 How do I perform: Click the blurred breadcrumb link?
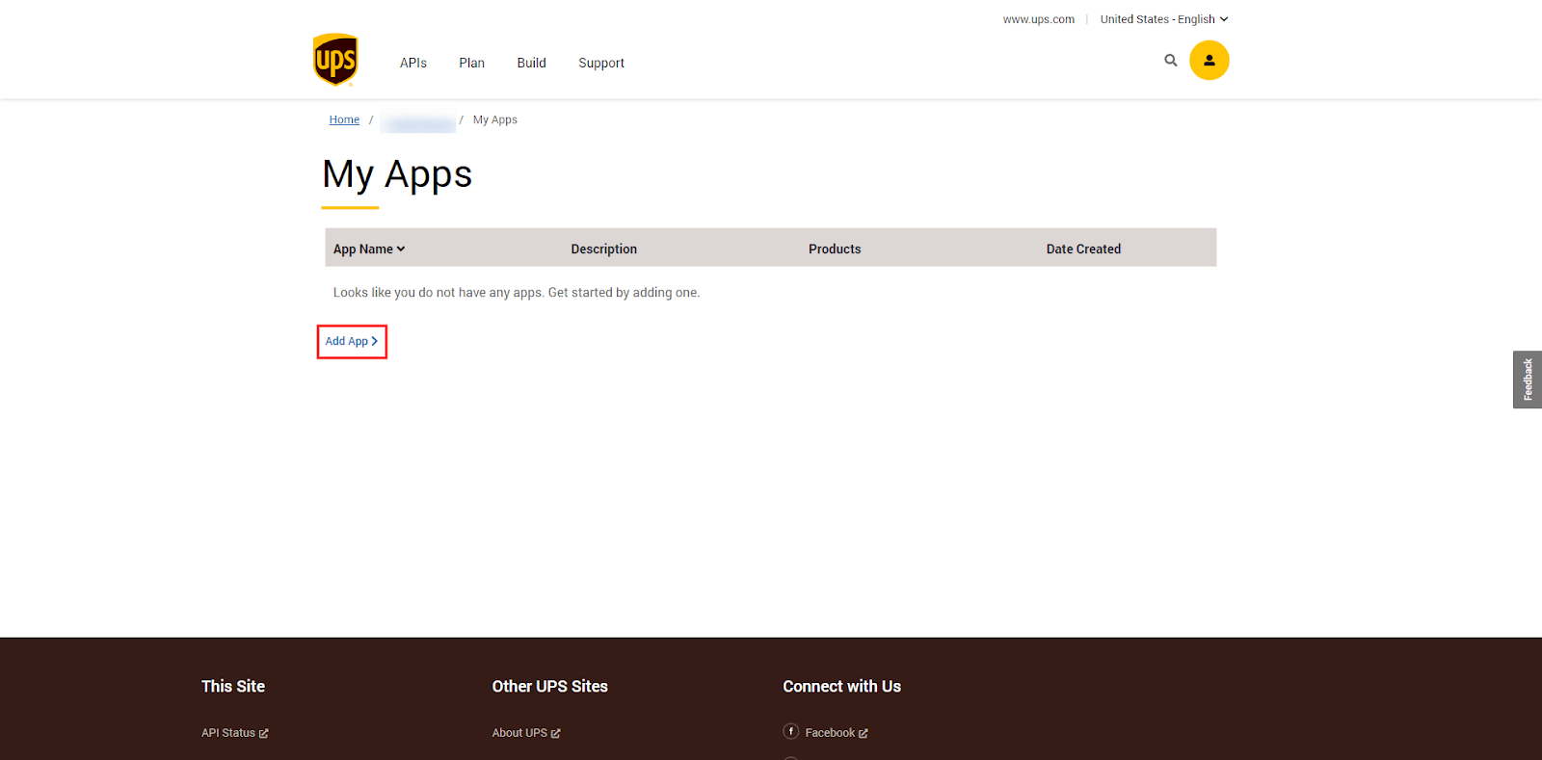[418, 122]
